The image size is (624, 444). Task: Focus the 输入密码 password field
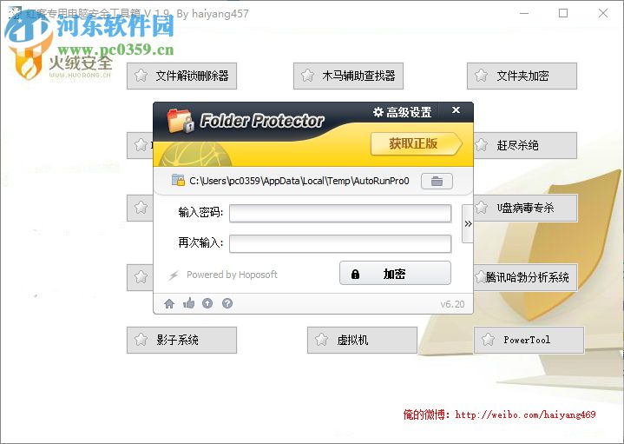click(340, 213)
